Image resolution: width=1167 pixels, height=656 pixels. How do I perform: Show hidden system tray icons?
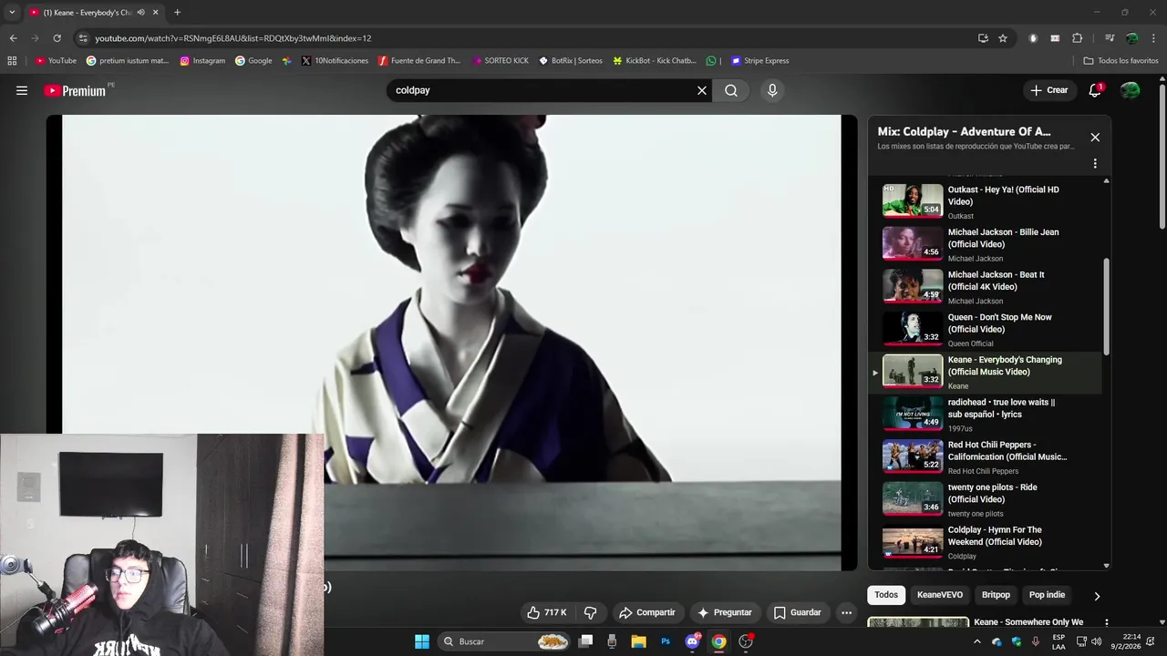pos(977,641)
